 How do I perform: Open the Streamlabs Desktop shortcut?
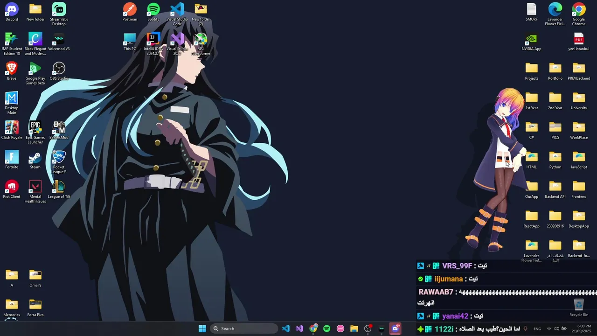click(x=59, y=14)
